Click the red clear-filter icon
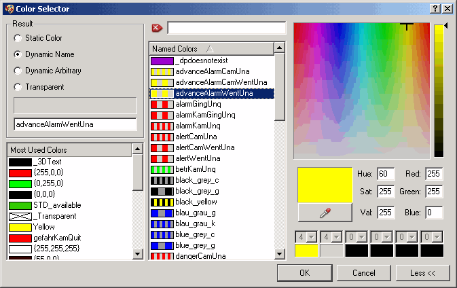Viewport: 457px width, 288px height. coord(157,28)
